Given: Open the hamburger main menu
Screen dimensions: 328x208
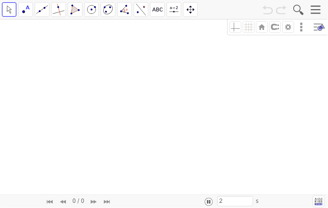Looking at the screenshot, I should coord(316,10).
